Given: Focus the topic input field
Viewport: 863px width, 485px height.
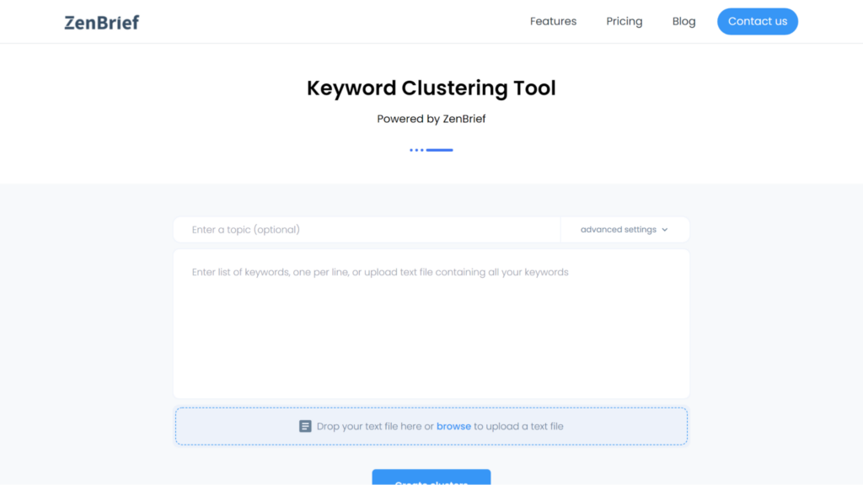Looking at the screenshot, I should 367,229.
